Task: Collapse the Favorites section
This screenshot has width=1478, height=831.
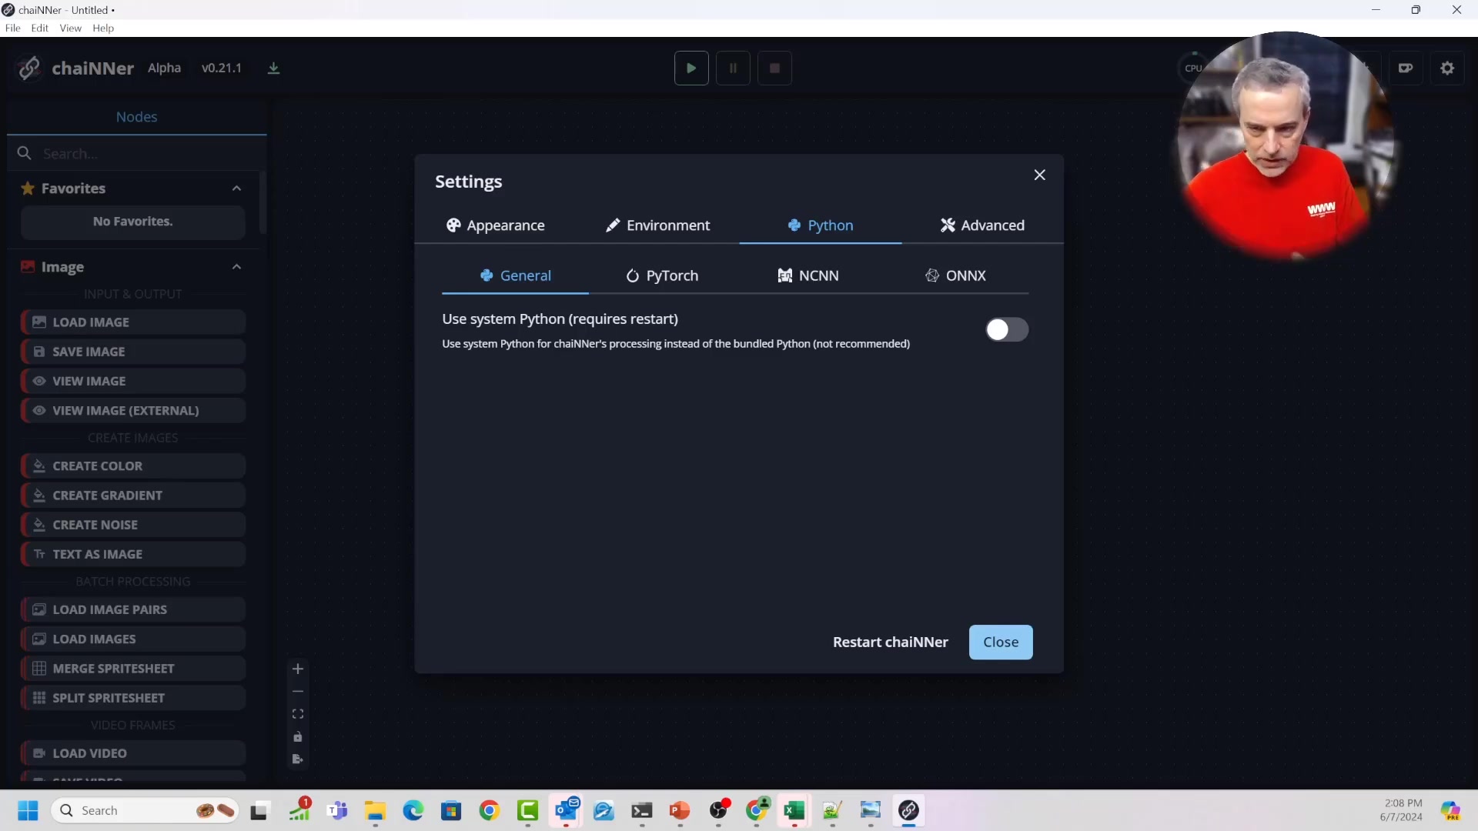Action: point(236,189)
